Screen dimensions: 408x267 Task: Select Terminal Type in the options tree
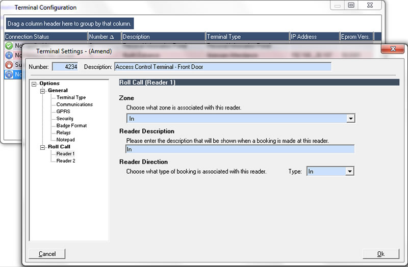(71, 97)
